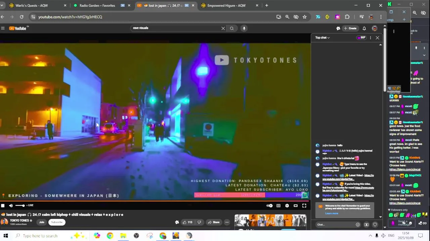The width and height of the screenshot is (430, 241).
Task: Open Learn more link in chat notice
Action: (x=332, y=213)
